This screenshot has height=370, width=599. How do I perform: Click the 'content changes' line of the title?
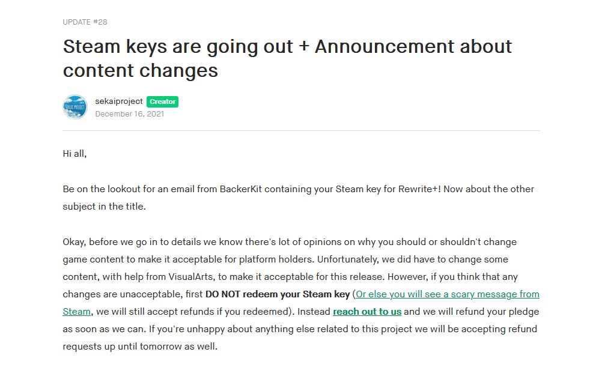tap(140, 70)
